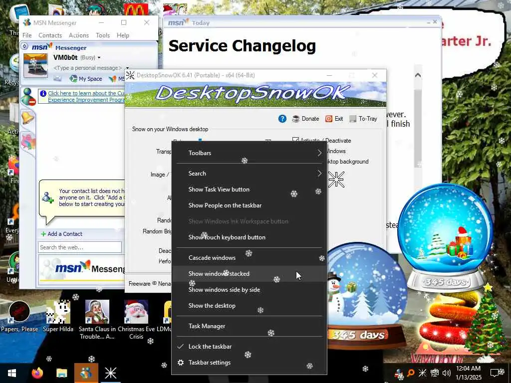Open the Actions menu in MSN Messenger
This screenshot has width=511, height=383.
[78, 35]
